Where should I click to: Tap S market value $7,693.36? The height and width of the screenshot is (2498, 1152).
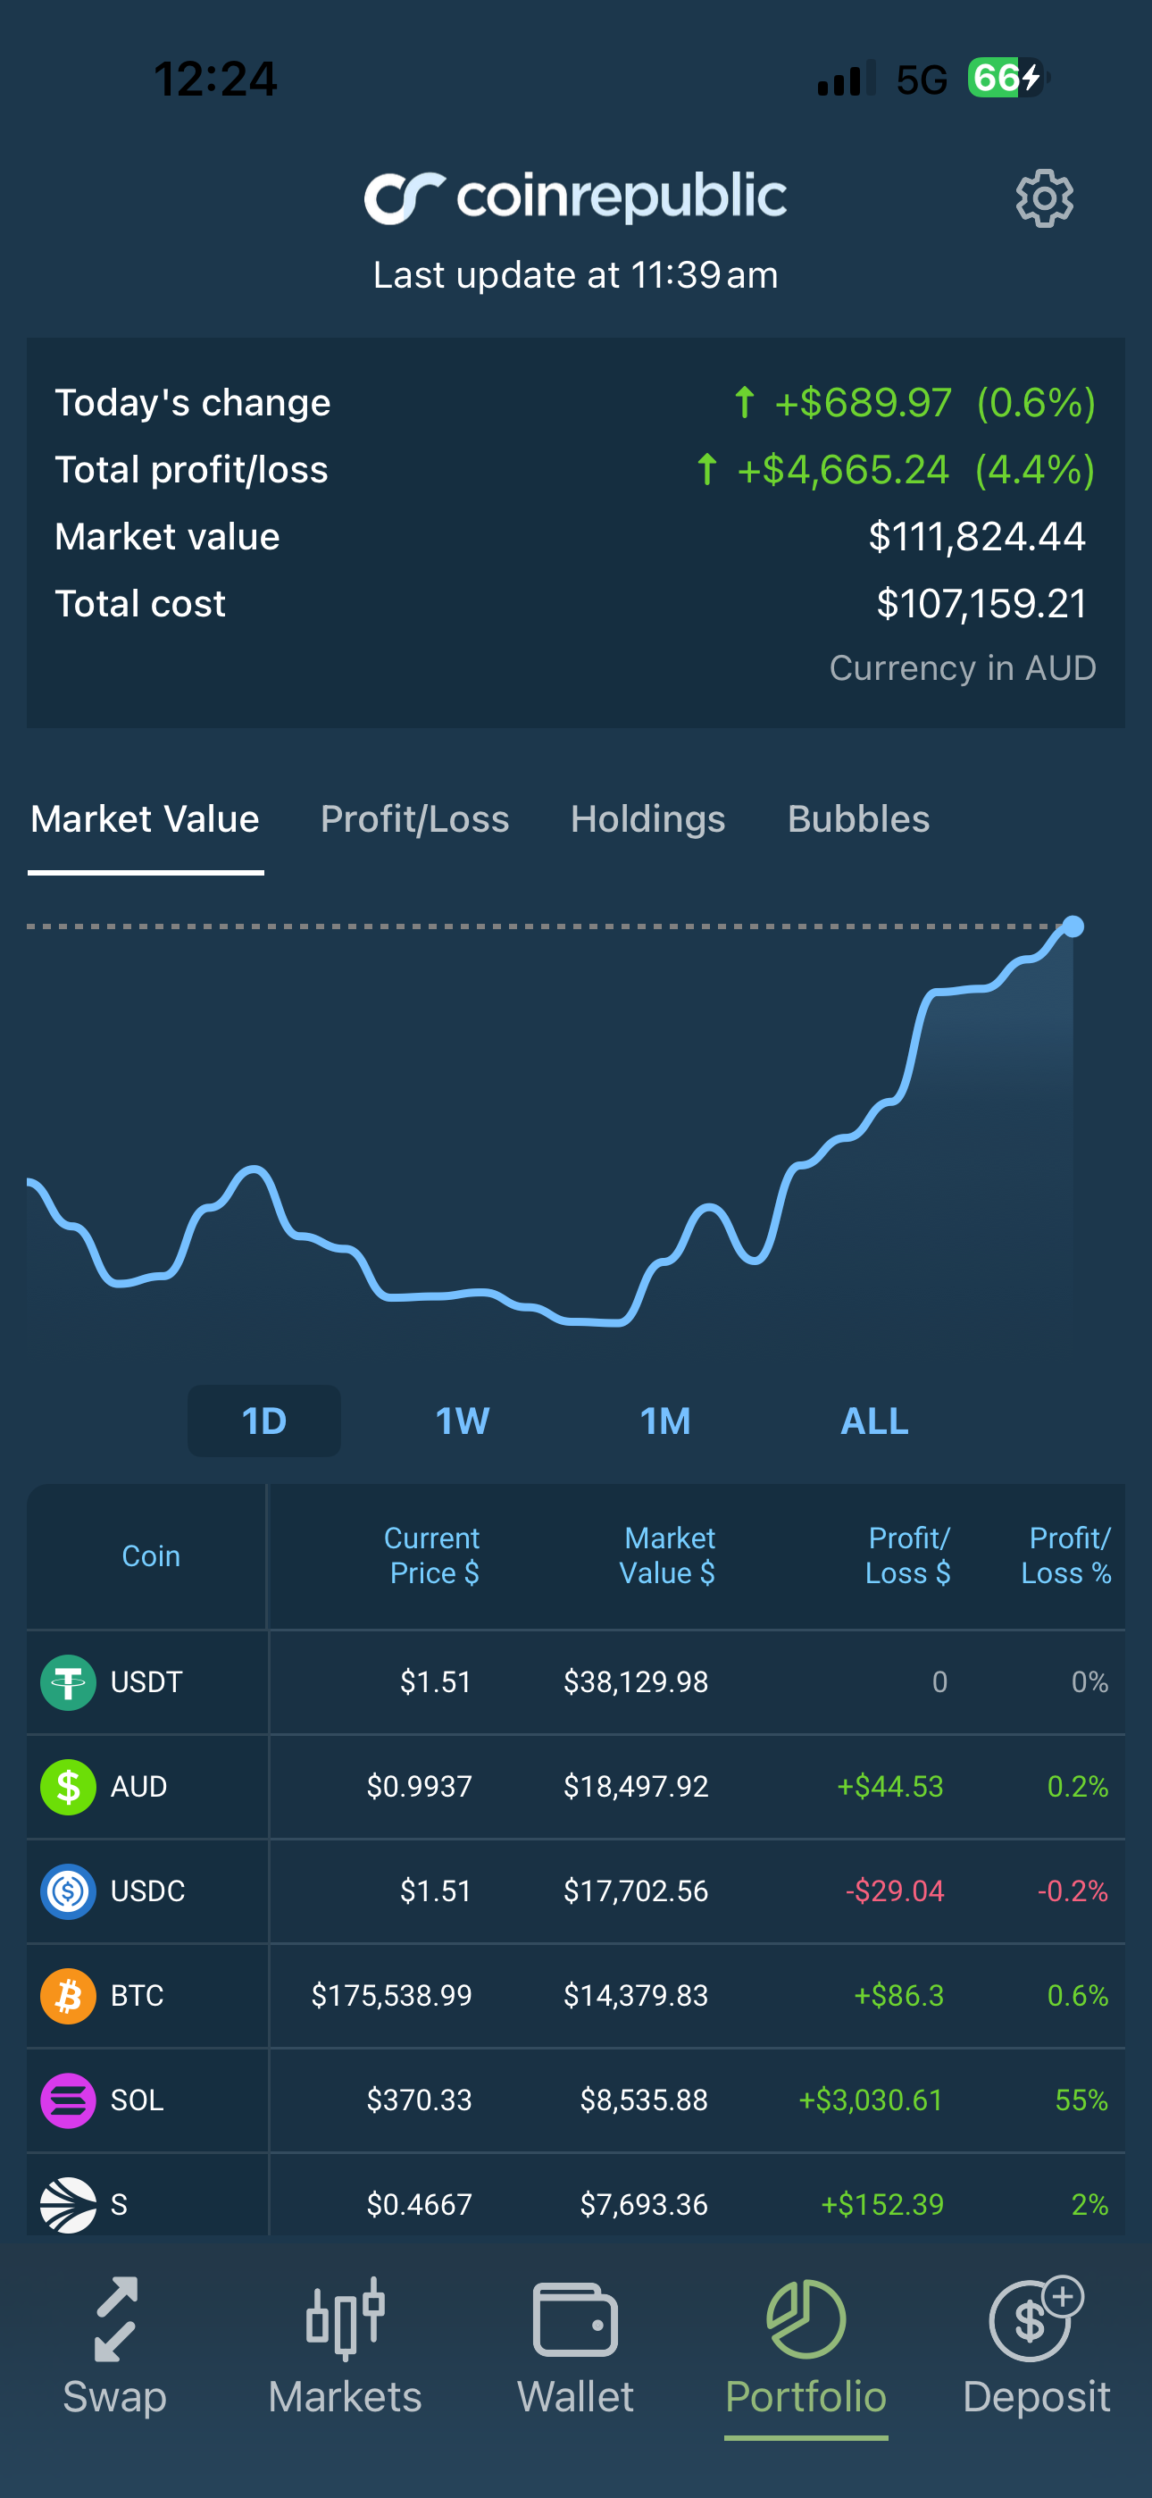click(x=644, y=2205)
